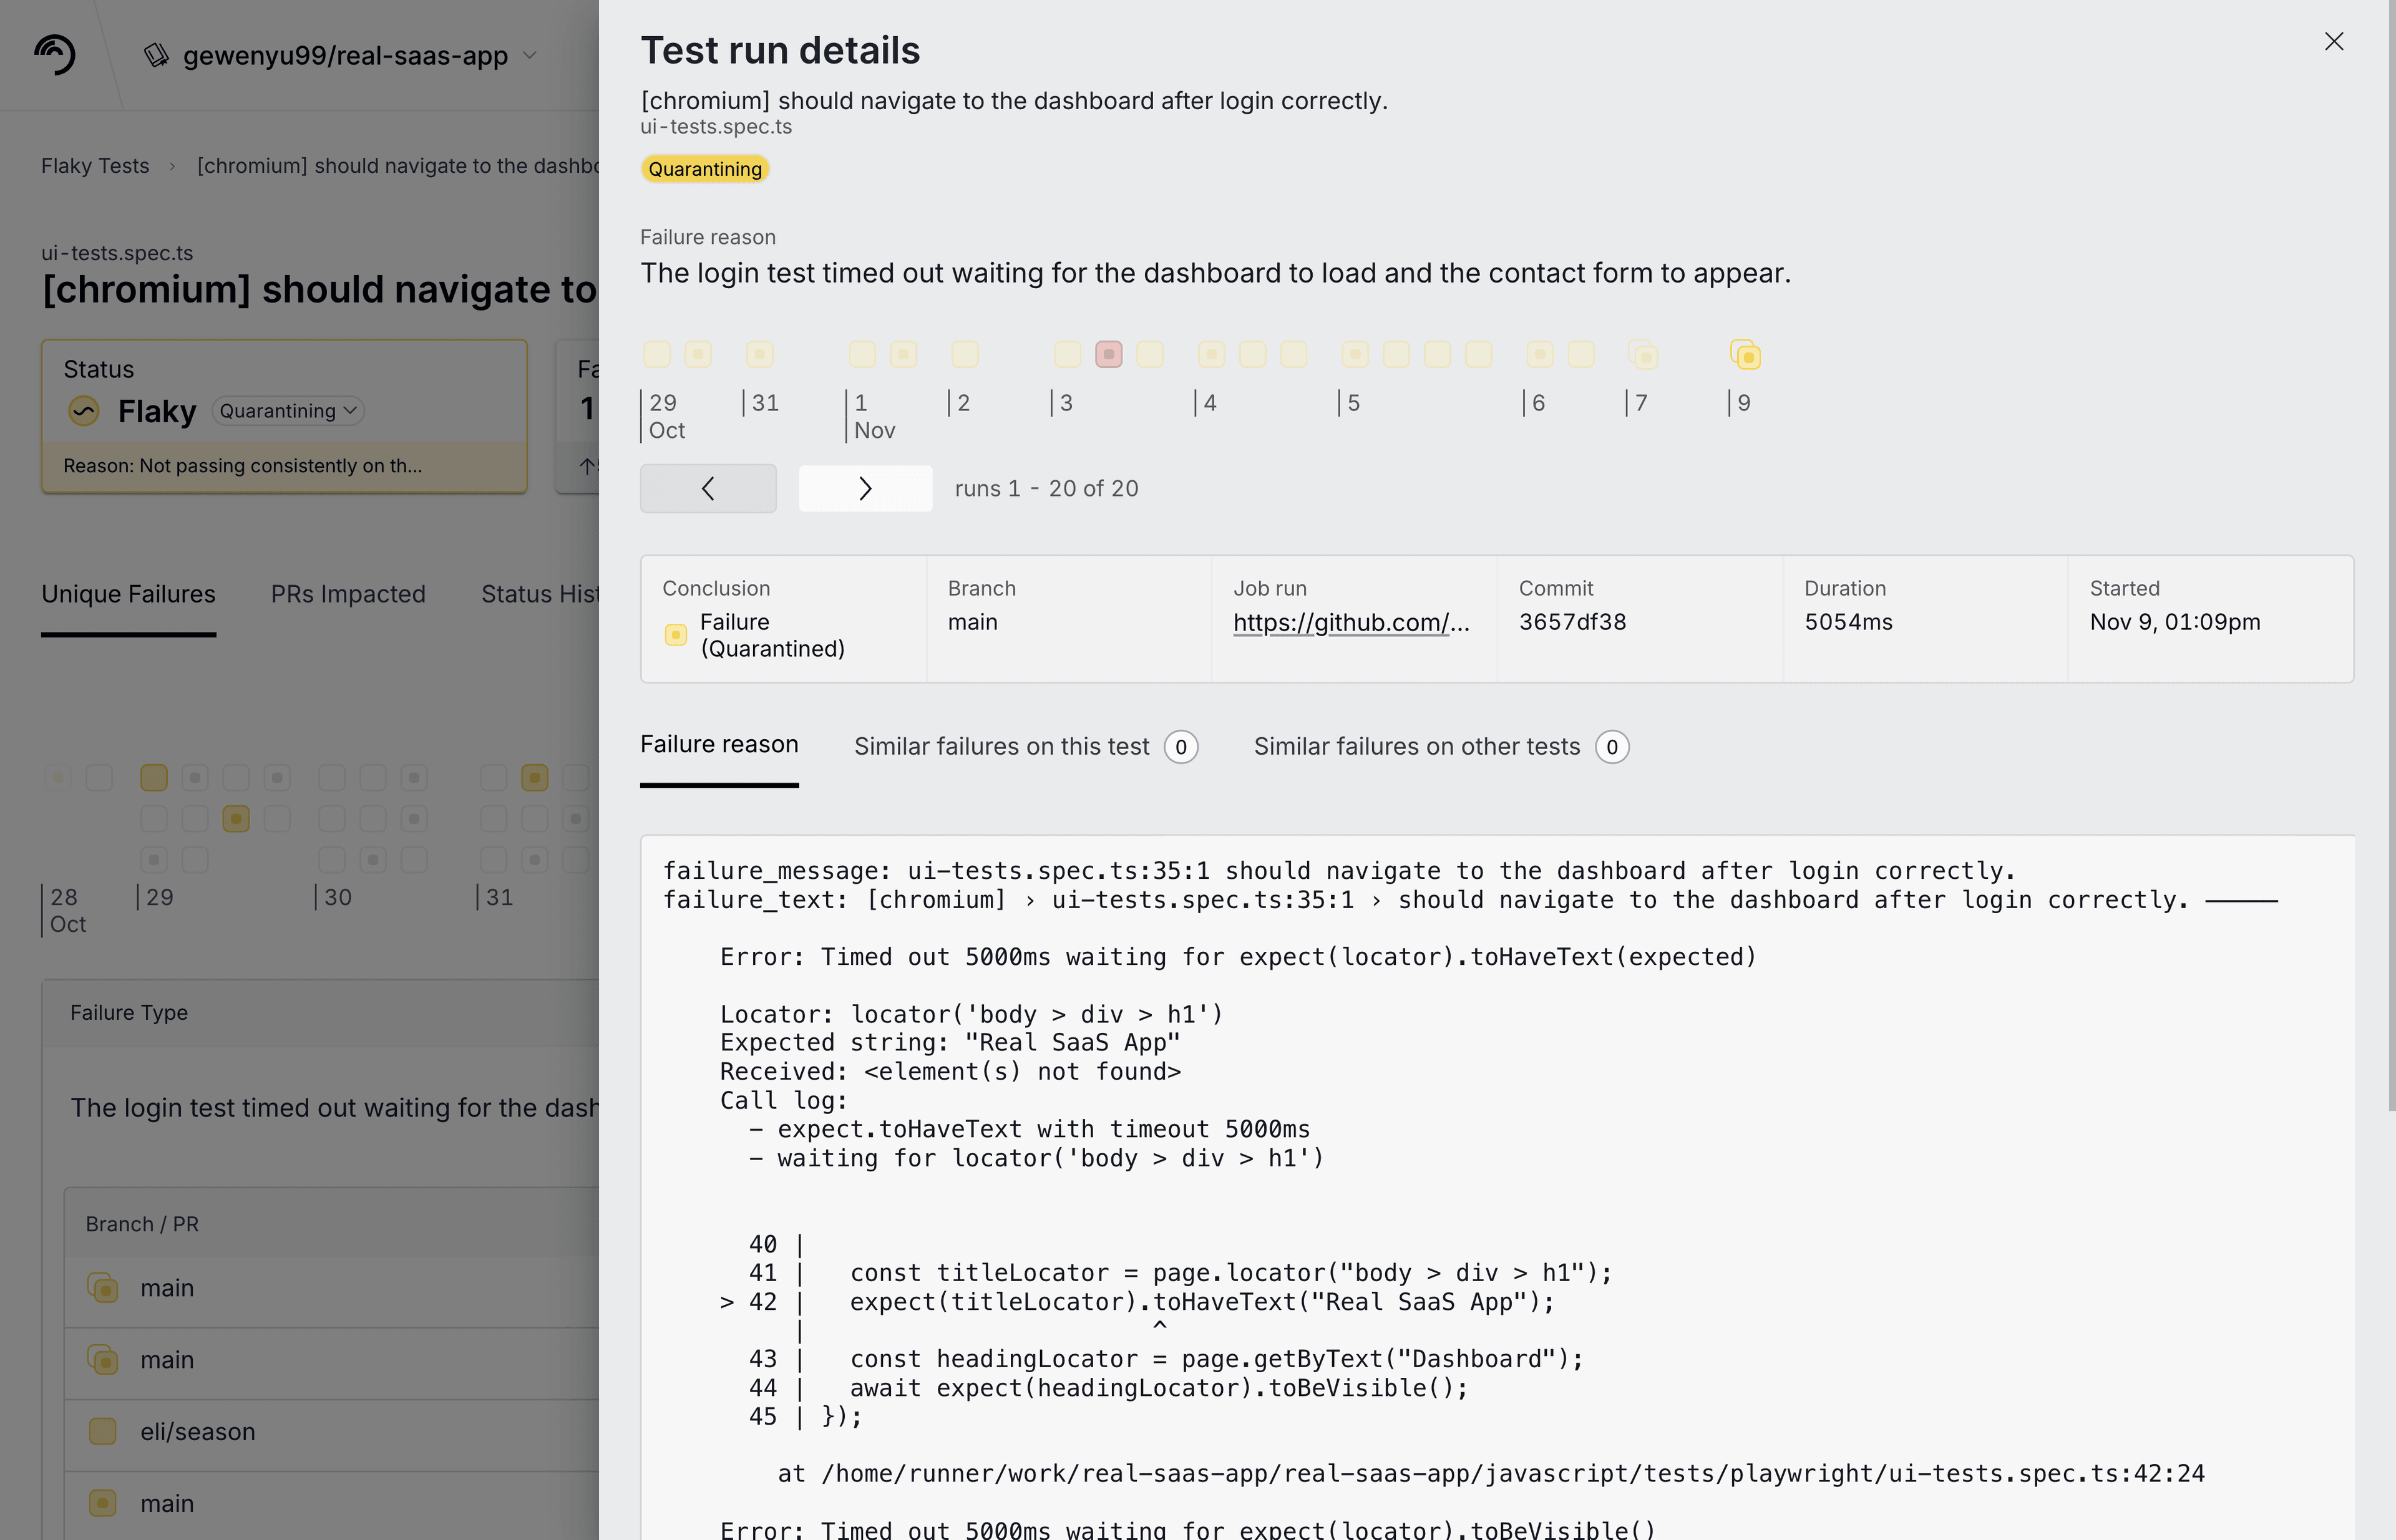Click the repository tag icon
The image size is (2396, 1540).
tap(156, 55)
